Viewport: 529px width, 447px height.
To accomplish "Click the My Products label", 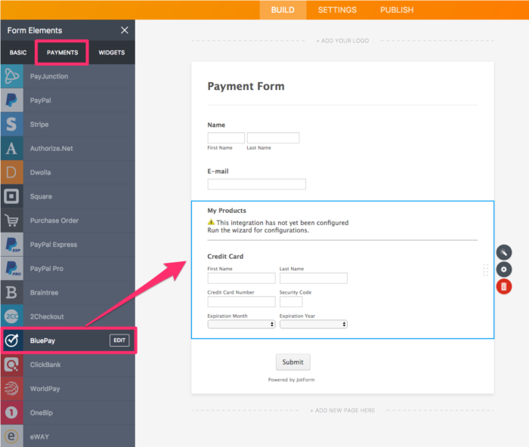I will (227, 211).
